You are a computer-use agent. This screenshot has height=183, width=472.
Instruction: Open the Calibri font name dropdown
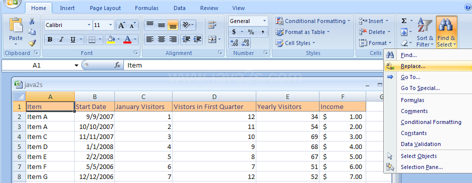[x=89, y=25]
